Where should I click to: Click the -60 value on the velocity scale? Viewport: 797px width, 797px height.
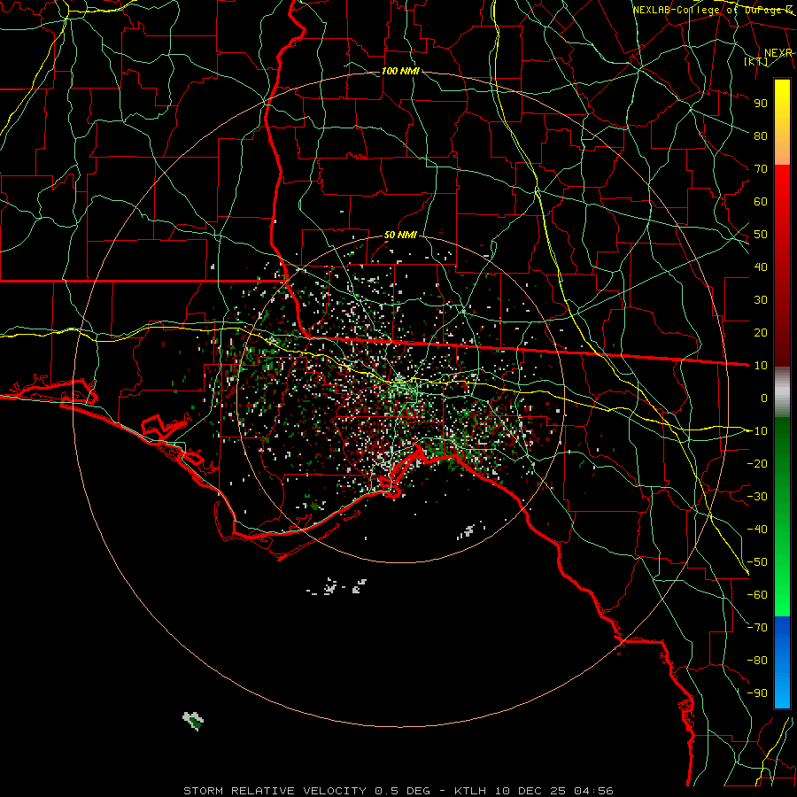757,595
